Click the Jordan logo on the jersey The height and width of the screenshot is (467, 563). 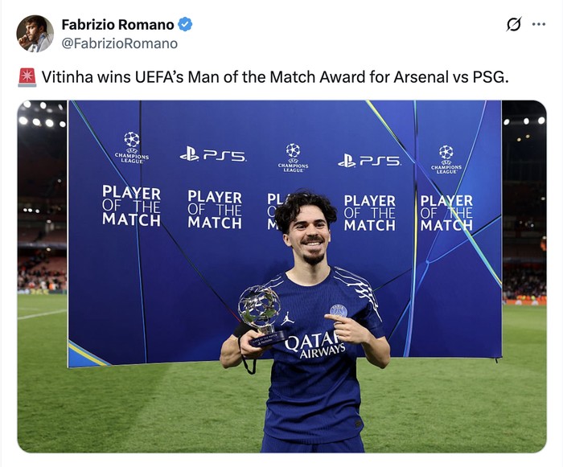288,318
